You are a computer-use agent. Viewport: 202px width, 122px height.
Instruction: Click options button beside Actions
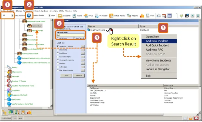tap(83, 63)
